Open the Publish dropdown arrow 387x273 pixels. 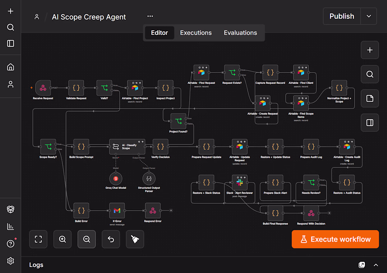pos(369,16)
